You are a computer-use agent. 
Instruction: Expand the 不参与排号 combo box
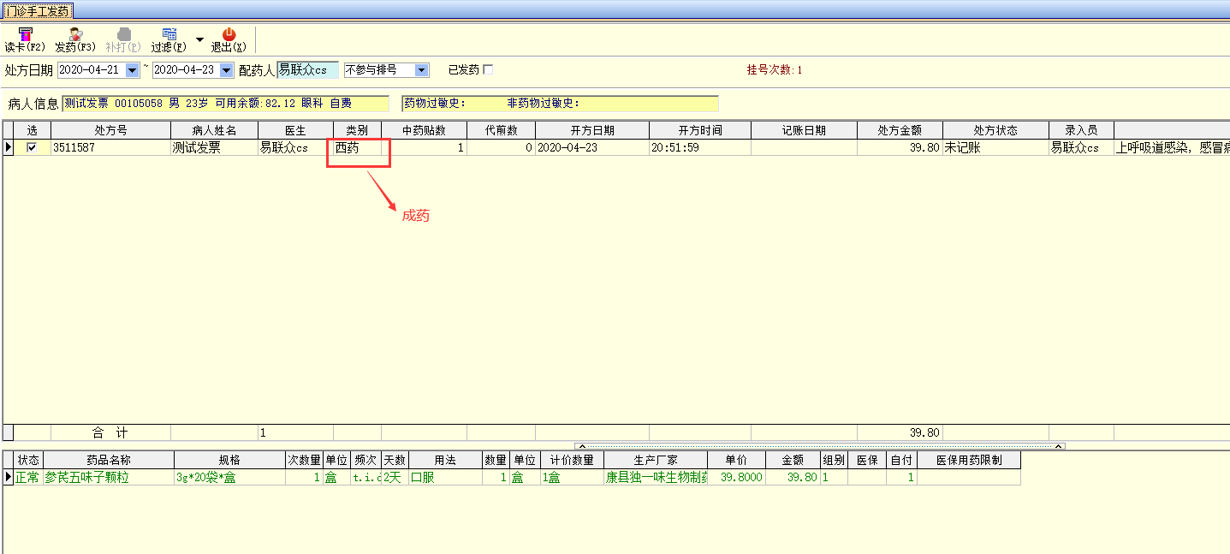pos(421,70)
